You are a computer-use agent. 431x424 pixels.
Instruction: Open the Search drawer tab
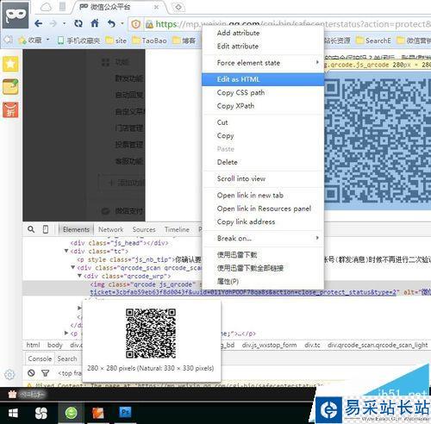click(67, 359)
